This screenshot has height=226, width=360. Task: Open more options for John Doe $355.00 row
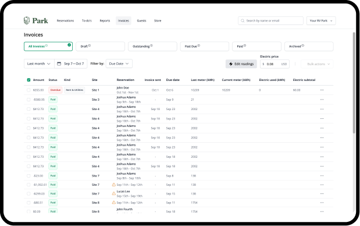pos(322,90)
